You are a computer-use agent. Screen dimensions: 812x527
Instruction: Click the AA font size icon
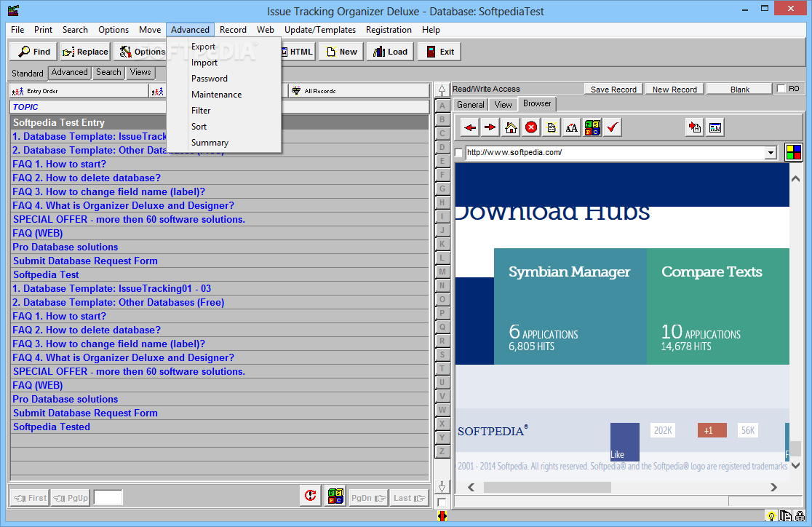[x=572, y=127]
